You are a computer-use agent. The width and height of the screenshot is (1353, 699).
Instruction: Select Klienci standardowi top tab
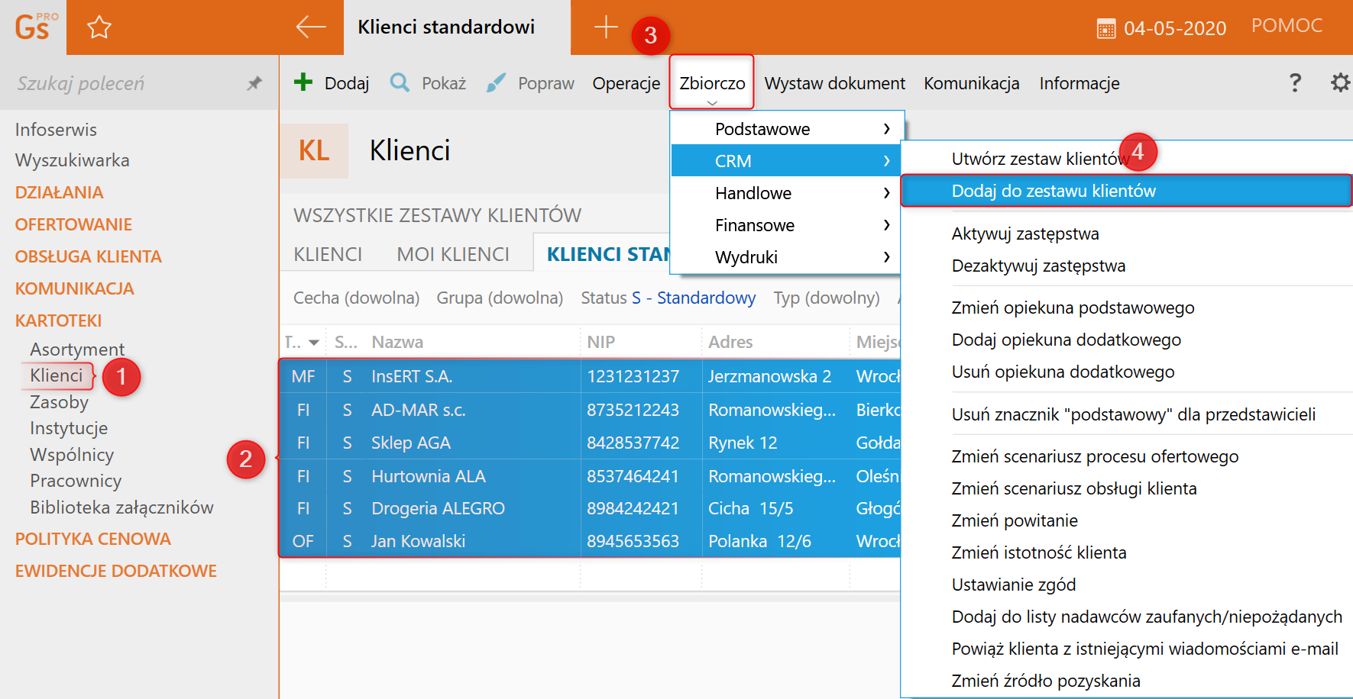coord(457,27)
